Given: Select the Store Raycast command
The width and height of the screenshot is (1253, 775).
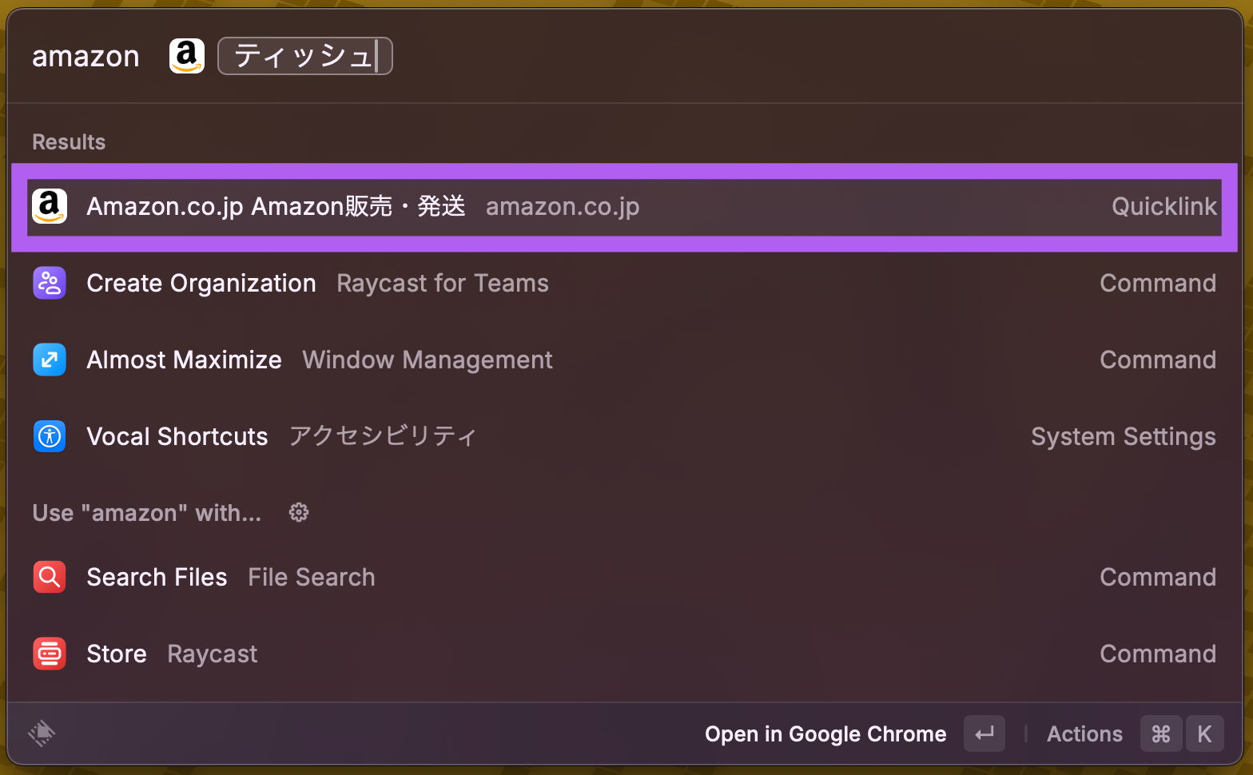Looking at the screenshot, I should click(x=625, y=654).
